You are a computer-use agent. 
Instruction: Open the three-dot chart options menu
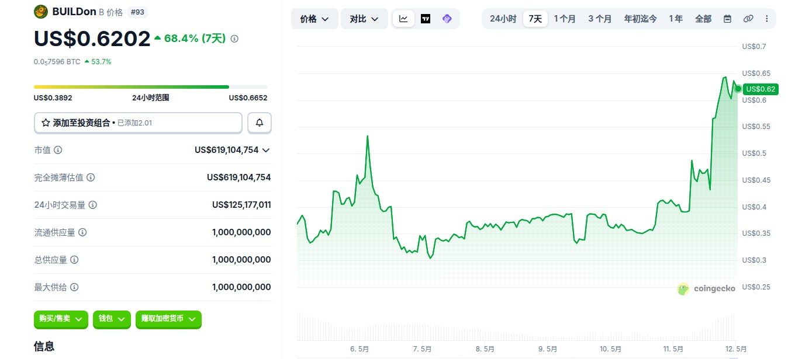click(767, 19)
